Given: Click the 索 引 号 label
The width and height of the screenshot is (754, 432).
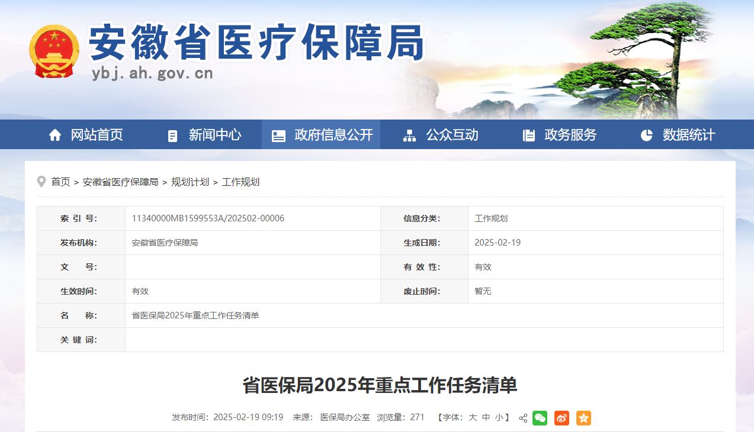Looking at the screenshot, I should 79,218.
